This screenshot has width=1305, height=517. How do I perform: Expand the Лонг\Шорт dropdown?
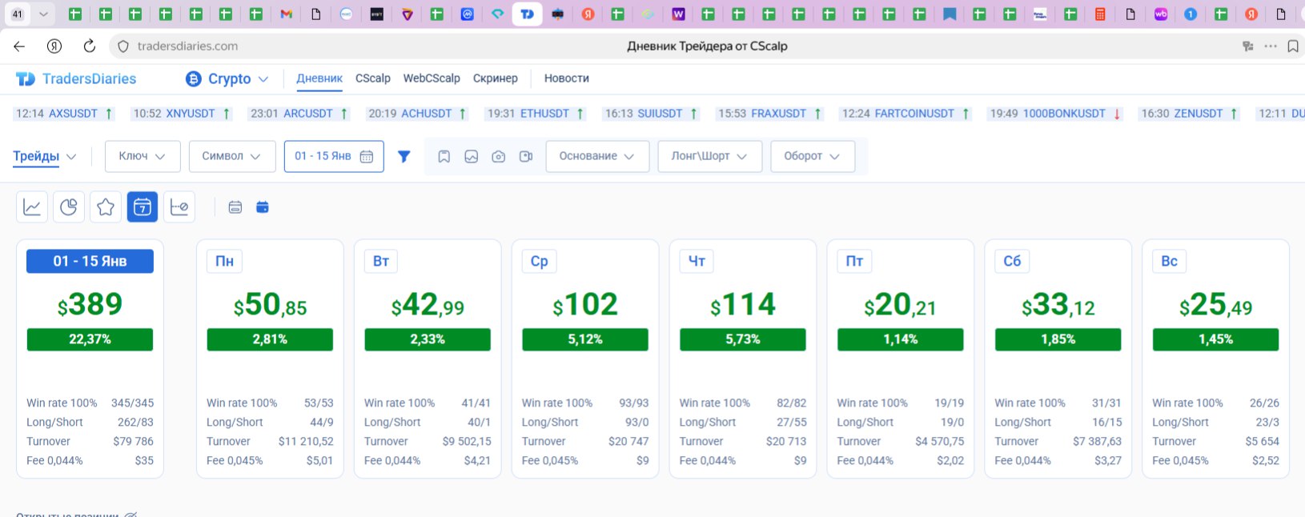point(709,156)
